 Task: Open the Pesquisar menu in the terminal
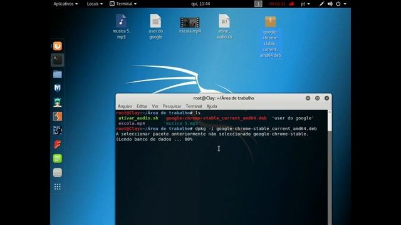coord(172,106)
